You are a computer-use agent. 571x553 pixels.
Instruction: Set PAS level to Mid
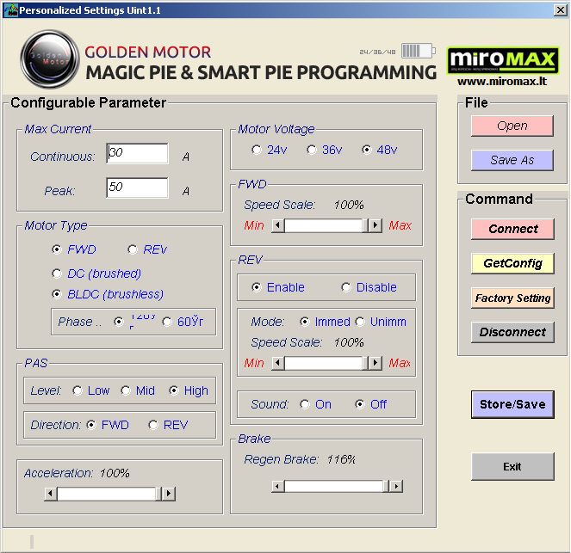point(126,390)
